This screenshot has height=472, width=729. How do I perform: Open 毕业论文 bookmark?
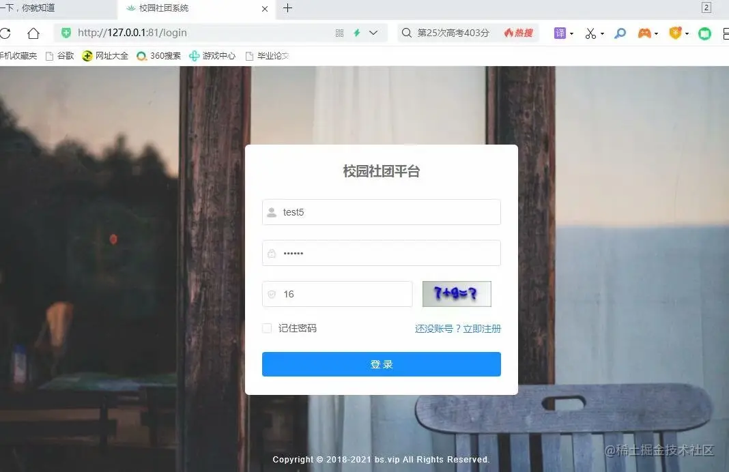coord(268,56)
